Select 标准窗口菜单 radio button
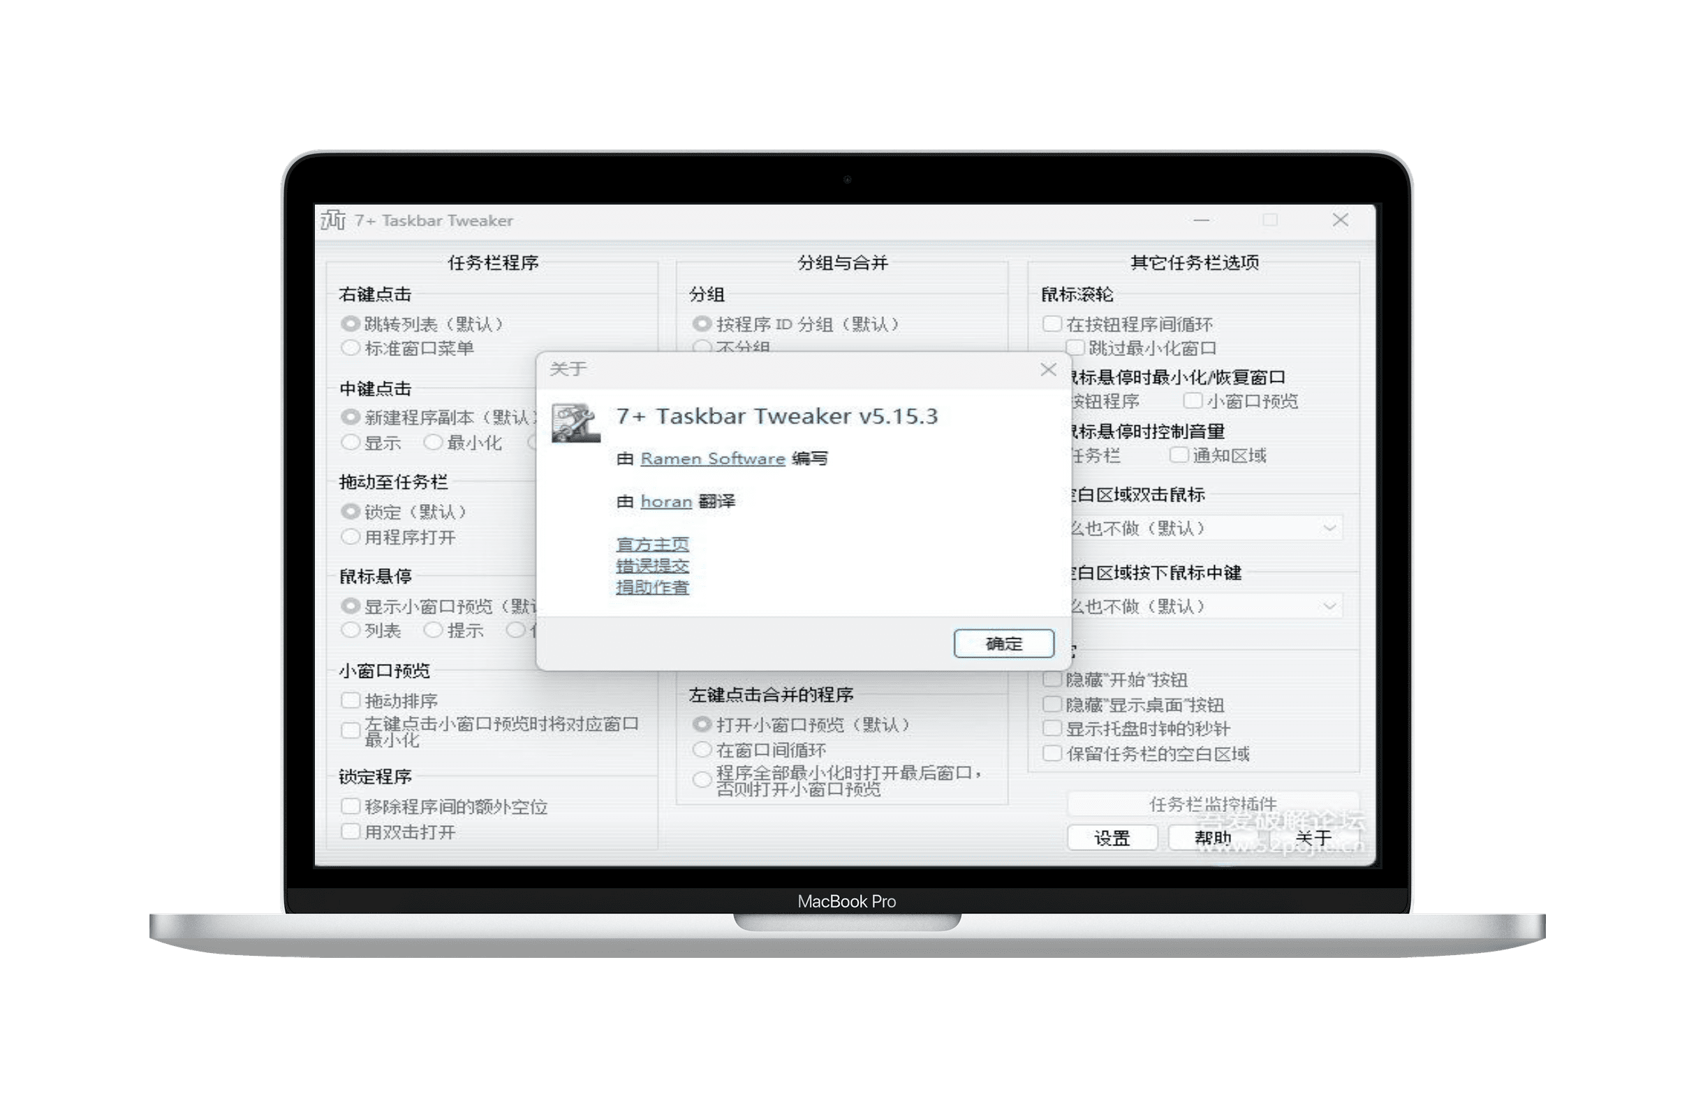This screenshot has width=1696, height=1108. [x=350, y=348]
